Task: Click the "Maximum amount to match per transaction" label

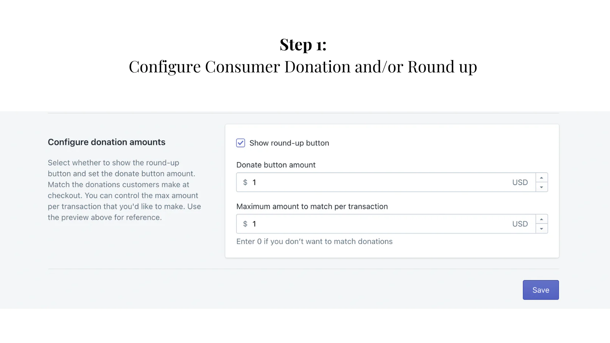Action: tap(312, 207)
